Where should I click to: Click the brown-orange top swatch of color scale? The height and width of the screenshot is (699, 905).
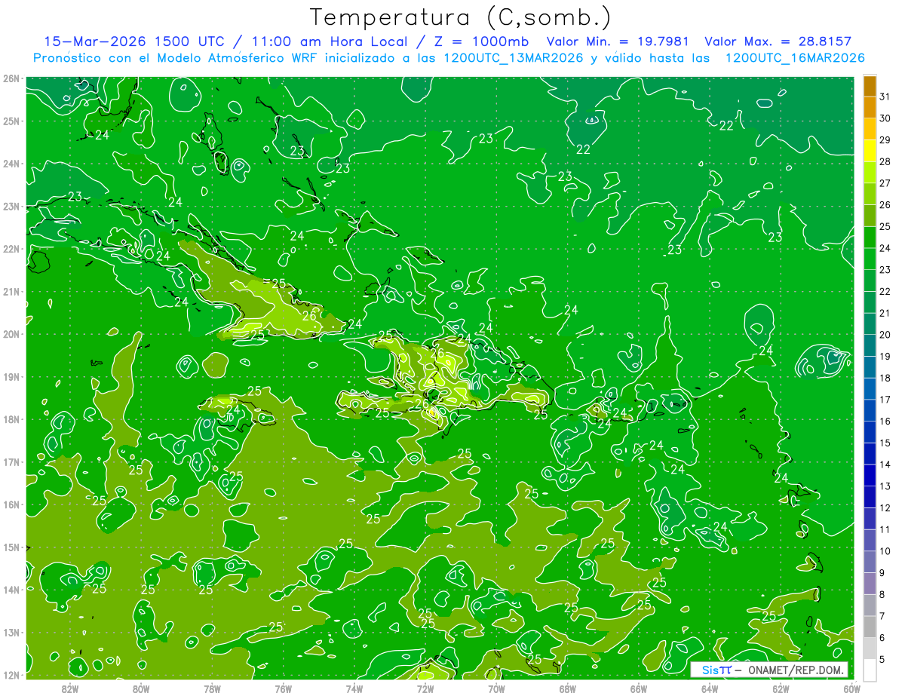click(870, 86)
